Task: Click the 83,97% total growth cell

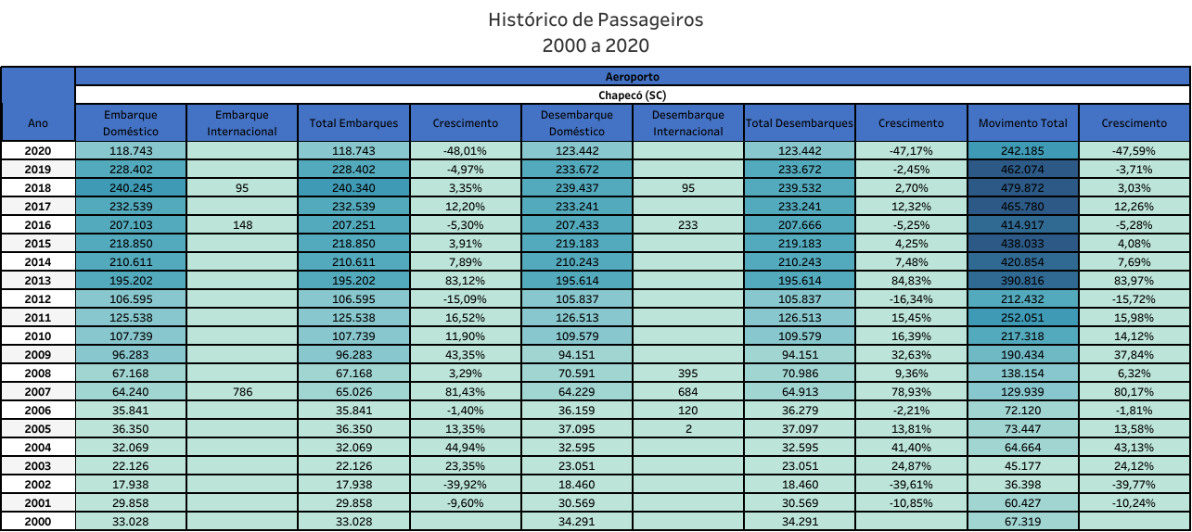Action: pos(1134,281)
